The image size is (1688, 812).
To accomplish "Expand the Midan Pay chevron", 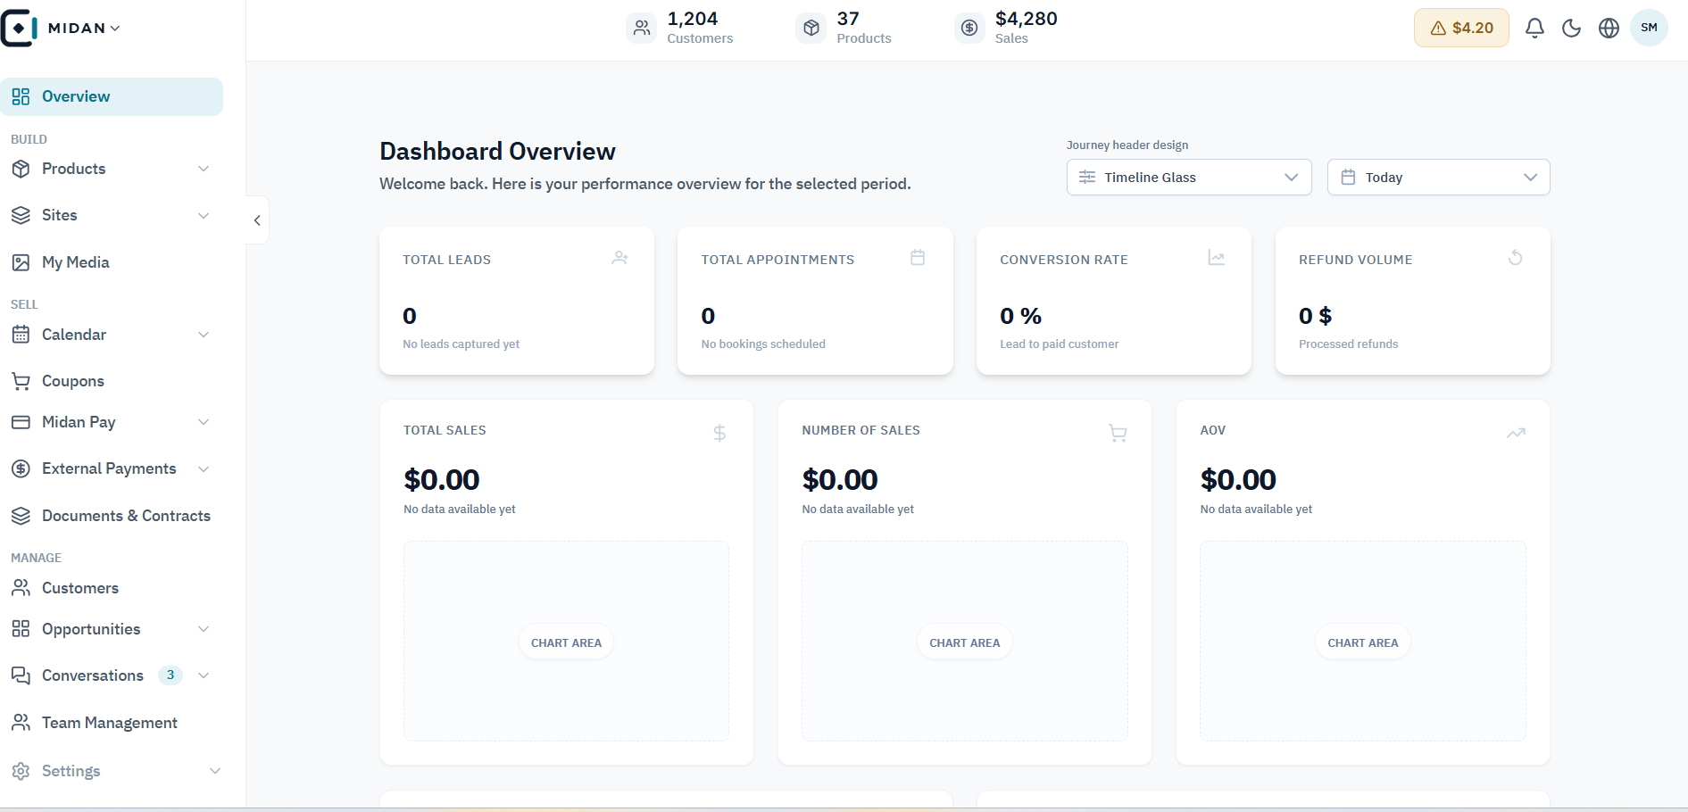I will click(204, 422).
